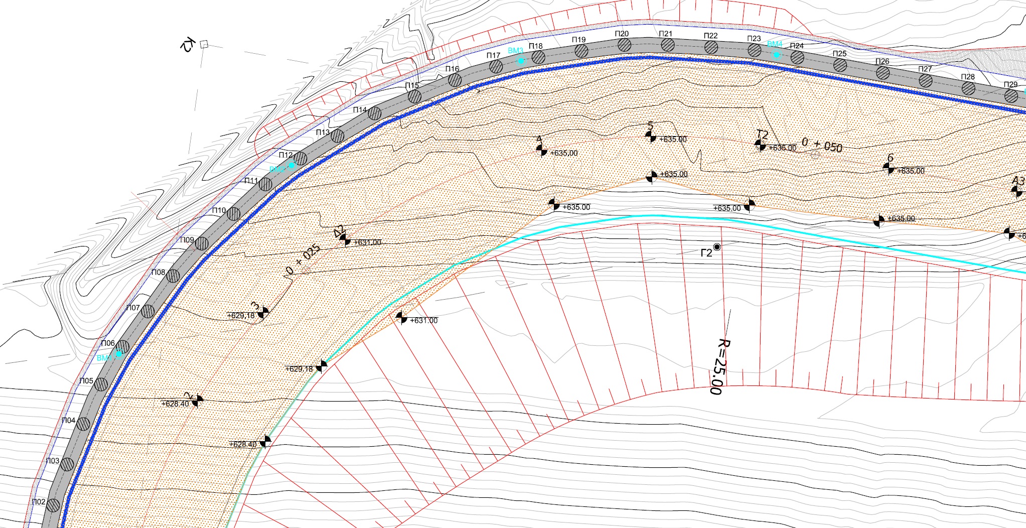Image resolution: width=1026 pixels, height=528 pixels.
Task: Click the 0 + 050 station label
Action: point(821,145)
